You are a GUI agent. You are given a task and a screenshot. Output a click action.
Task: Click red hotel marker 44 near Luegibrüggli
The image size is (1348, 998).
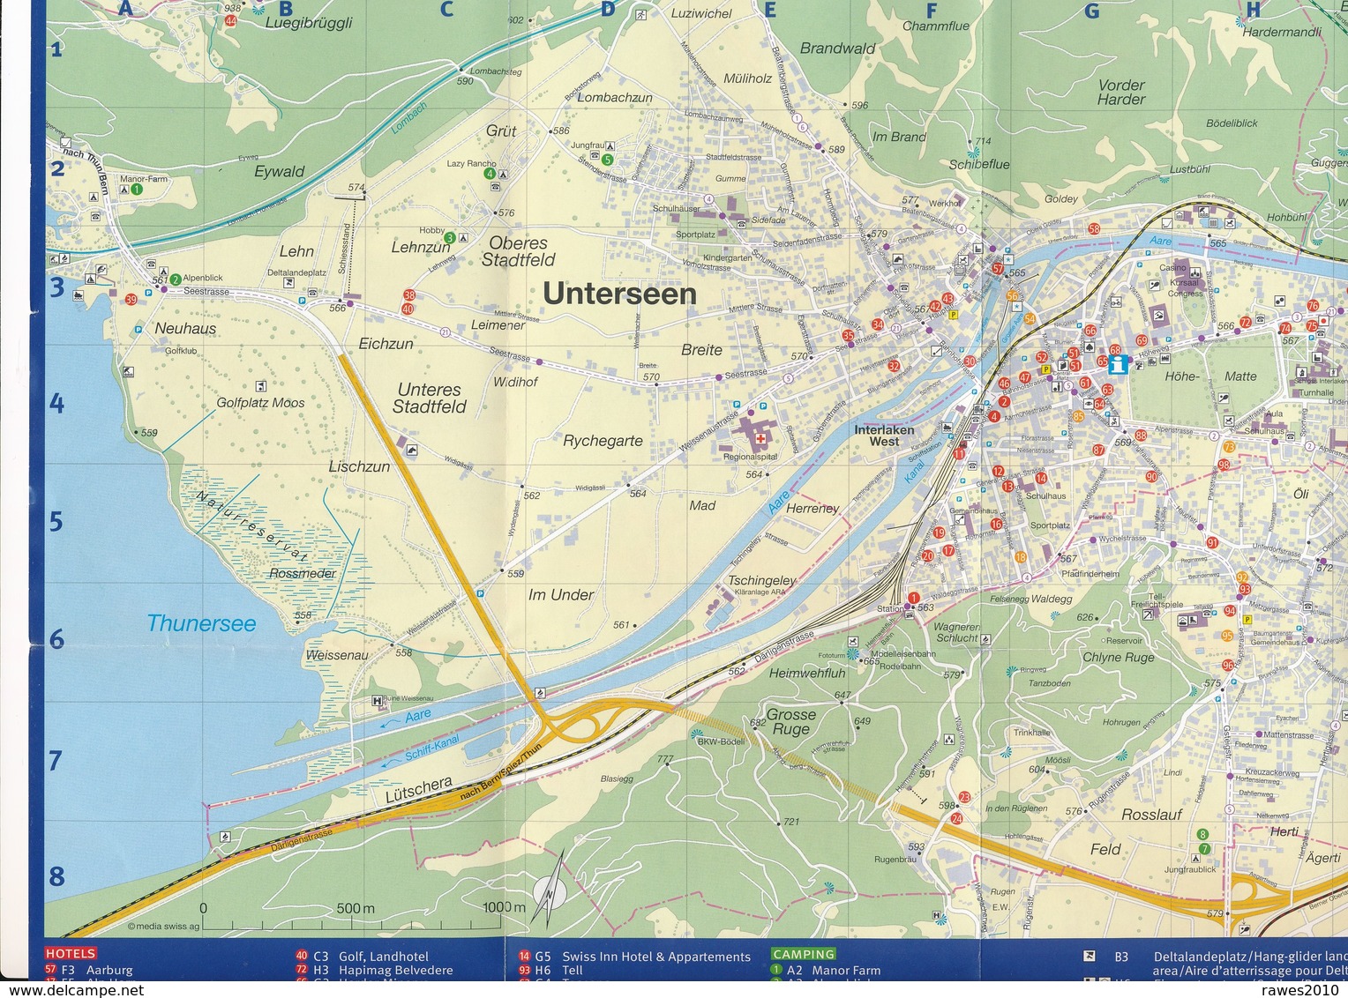tap(230, 20)
